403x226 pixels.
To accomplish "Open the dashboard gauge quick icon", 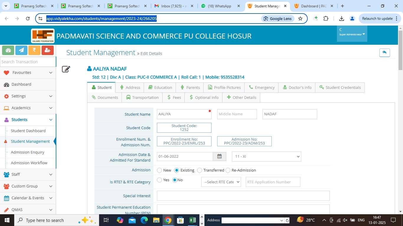I will coord(8,50).
